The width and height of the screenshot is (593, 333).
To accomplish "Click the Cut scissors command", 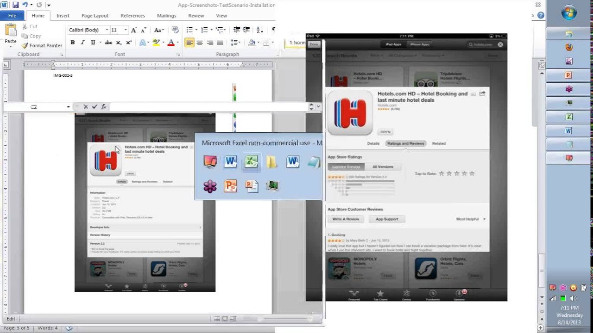I will [x=29, y=27].
